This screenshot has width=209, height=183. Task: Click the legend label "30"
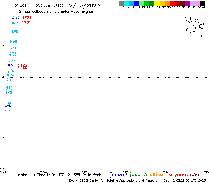pos(169,8)
